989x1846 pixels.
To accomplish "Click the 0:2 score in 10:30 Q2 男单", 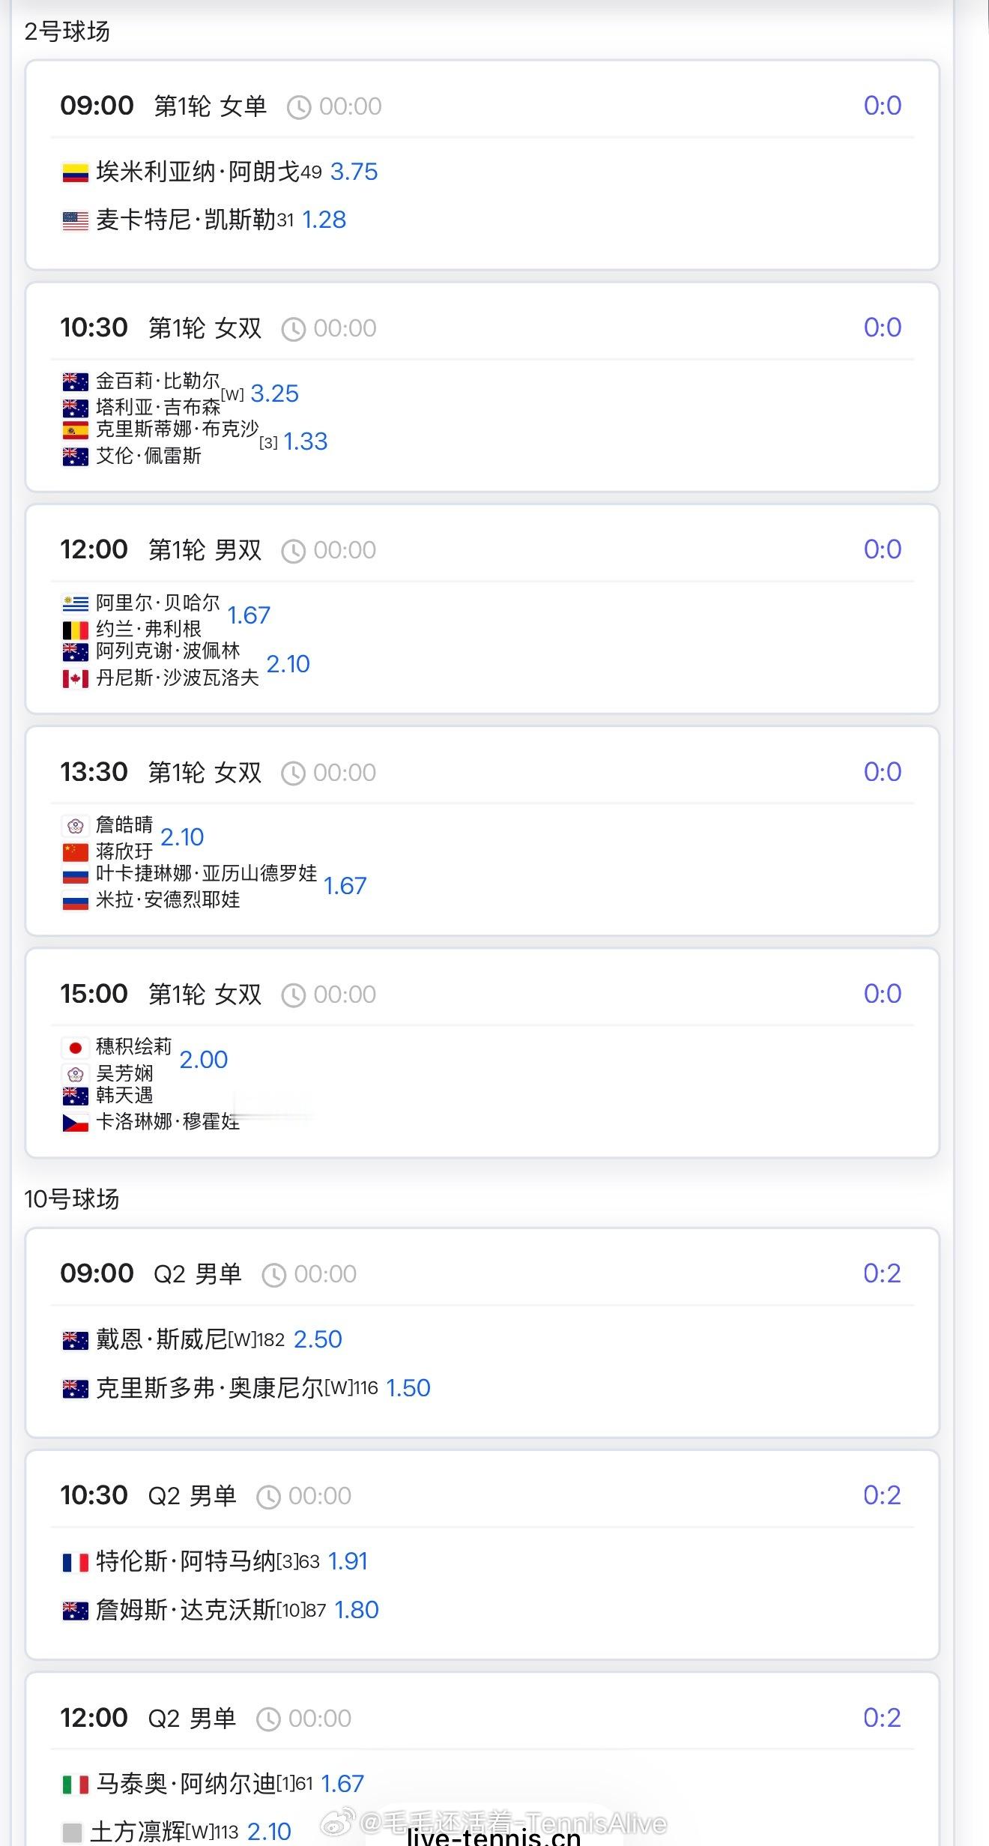I will [x=882, y=1494].
